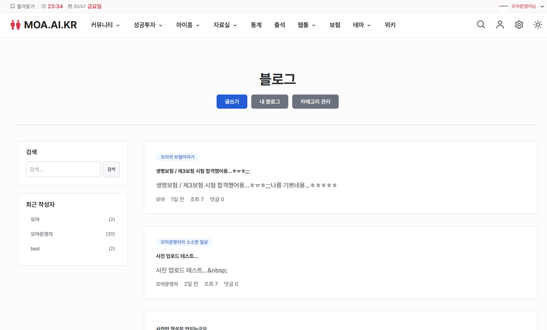Click the user profile icon
Image resolution: width=547 pixels, height=330 pixels.
[500, 25]
